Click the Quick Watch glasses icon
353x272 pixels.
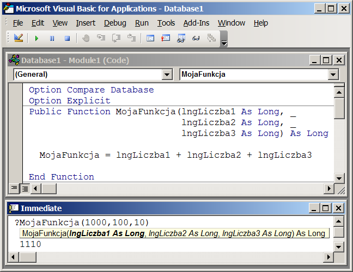tap(196, 39)
